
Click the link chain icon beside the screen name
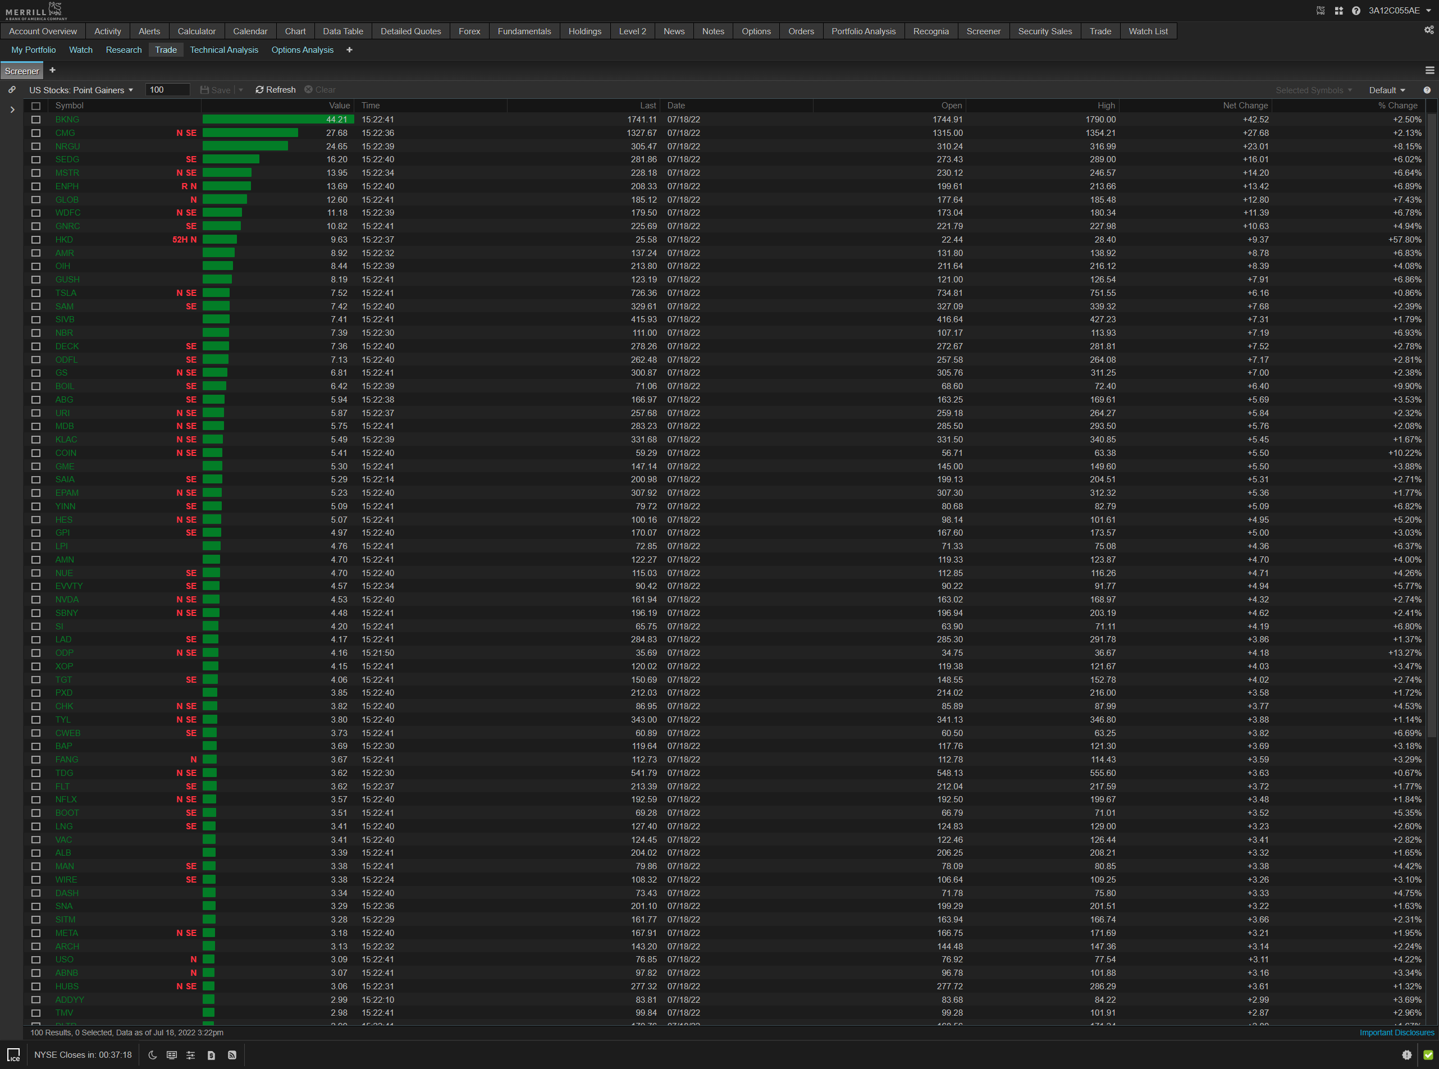pos(12,90)
